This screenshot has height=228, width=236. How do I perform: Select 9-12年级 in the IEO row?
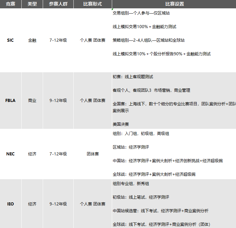coord(58,204)
